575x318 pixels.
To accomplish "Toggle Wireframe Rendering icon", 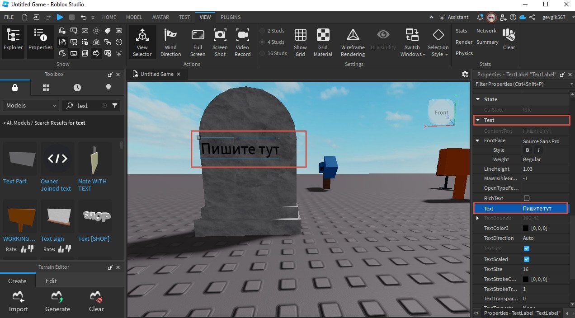I will click(353, 35).
